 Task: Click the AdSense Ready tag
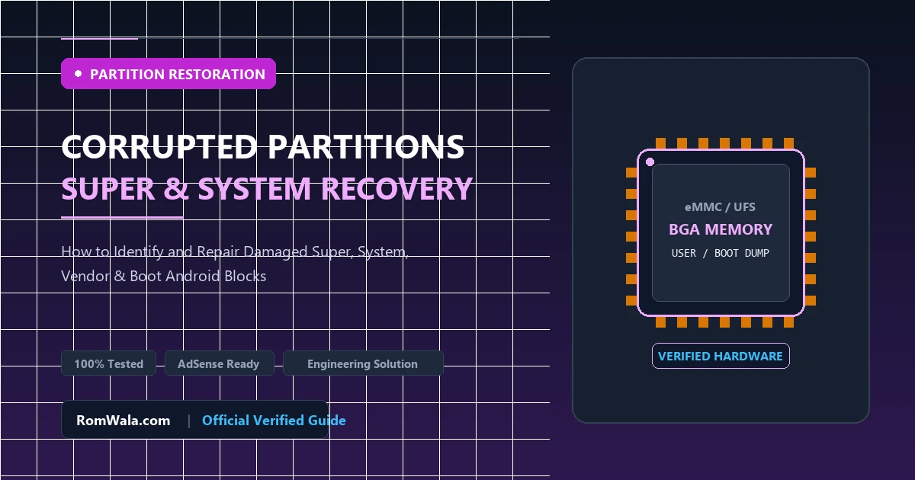219,363
